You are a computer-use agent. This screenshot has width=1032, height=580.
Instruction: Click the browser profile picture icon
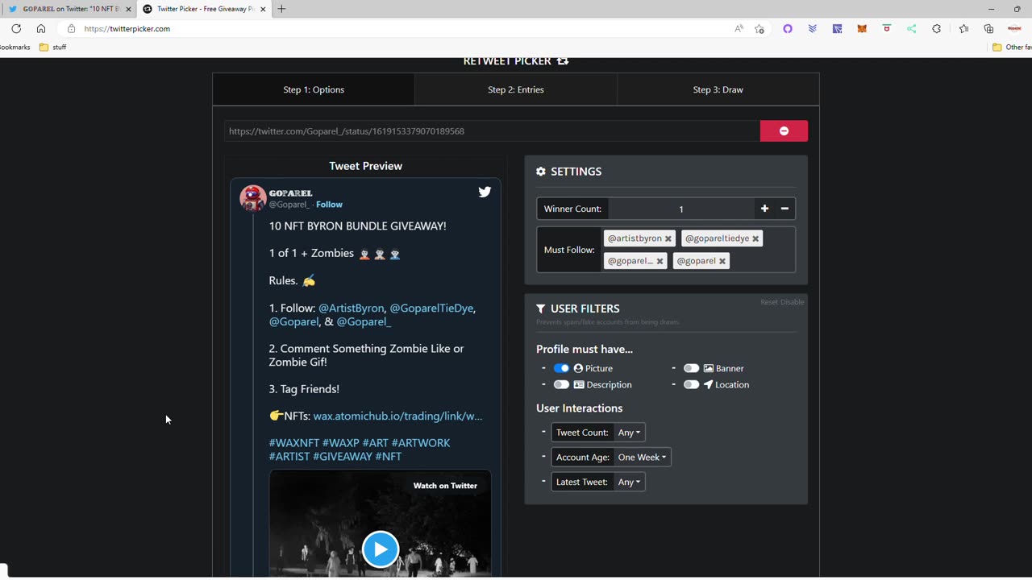pyautogui.click(x=1014, y=29)
